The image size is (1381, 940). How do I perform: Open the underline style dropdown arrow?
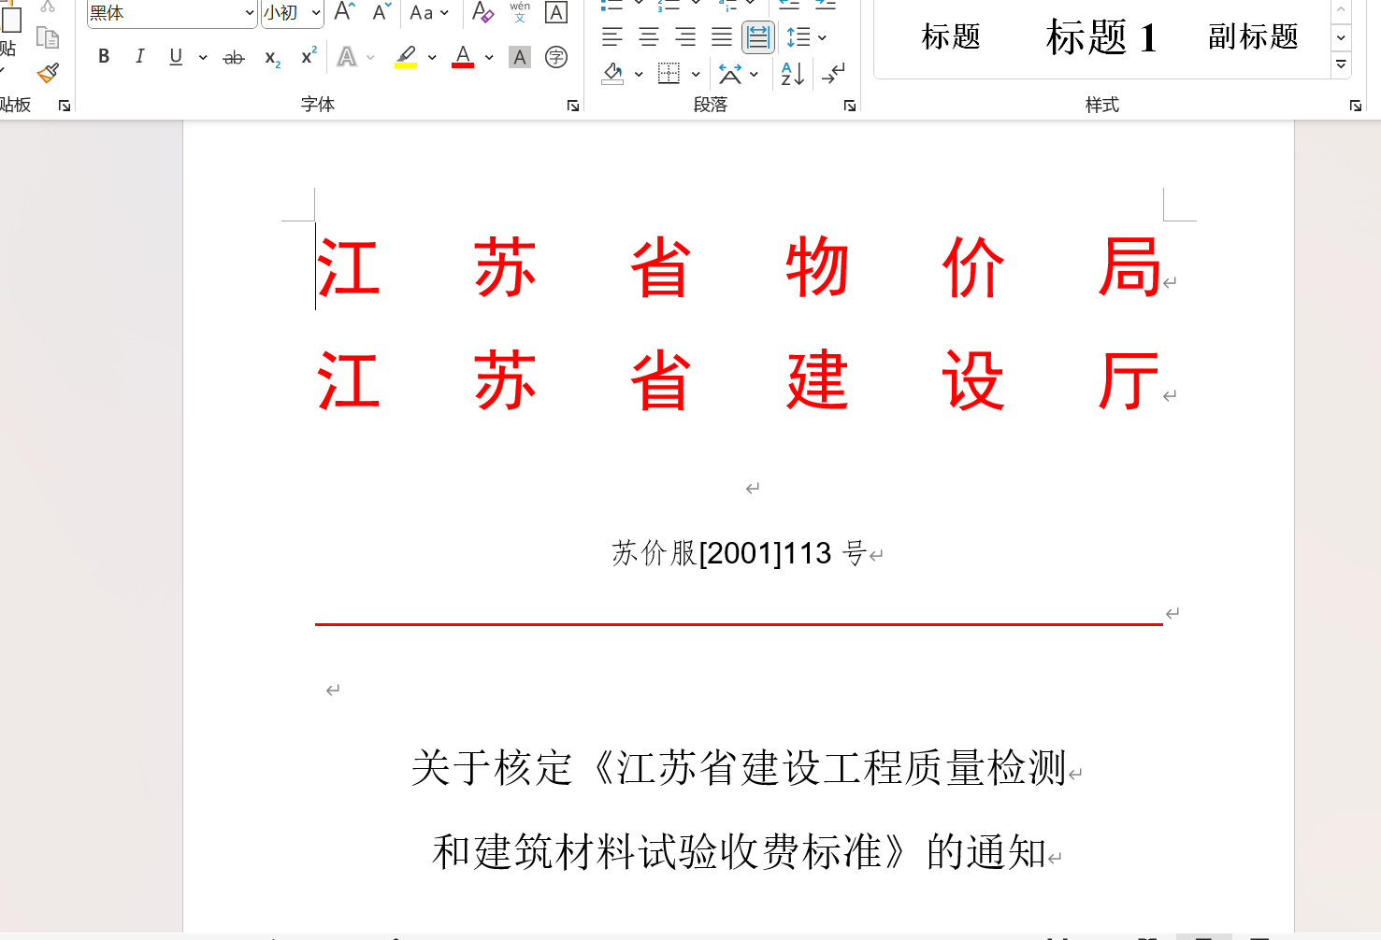click(x=202, y=57)
